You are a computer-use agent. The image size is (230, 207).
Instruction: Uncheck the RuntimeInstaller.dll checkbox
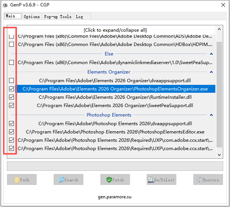point(12,97)
